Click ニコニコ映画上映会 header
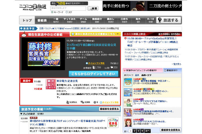Screen dimensions: 202x134 tap(152, 34)
